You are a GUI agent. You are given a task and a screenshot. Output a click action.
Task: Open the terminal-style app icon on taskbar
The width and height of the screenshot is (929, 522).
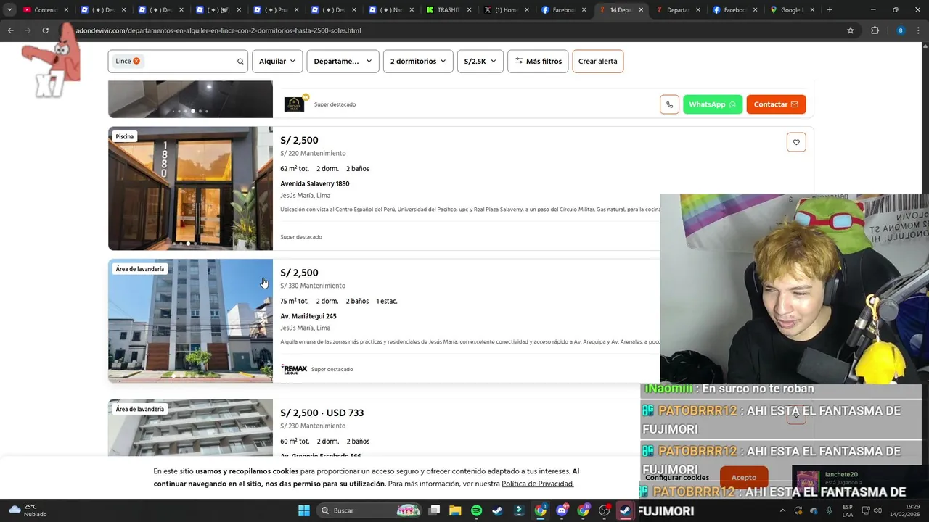[519, 510]
